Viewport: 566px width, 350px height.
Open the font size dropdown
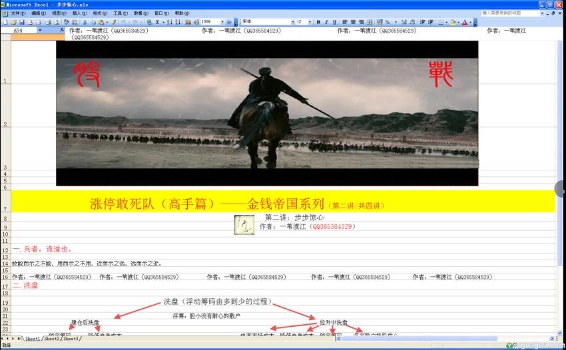[310, 22]
